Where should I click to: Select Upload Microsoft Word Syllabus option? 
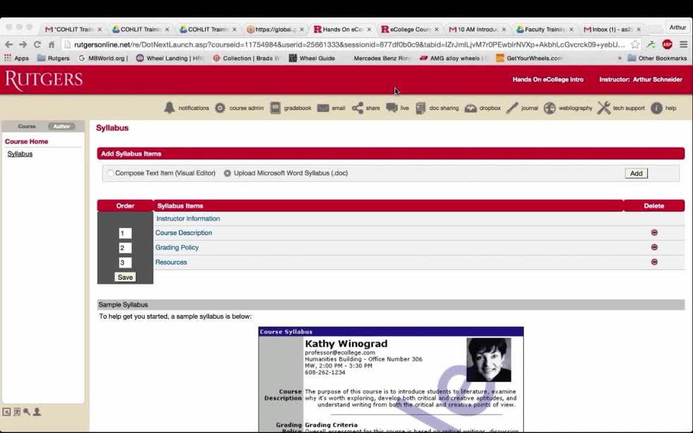[x=227, y=173]
